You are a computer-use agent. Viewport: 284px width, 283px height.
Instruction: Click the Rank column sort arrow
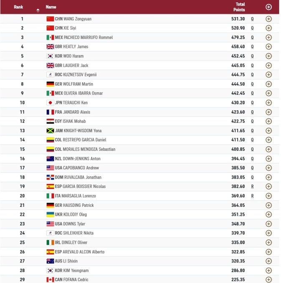tap(38, 10)
